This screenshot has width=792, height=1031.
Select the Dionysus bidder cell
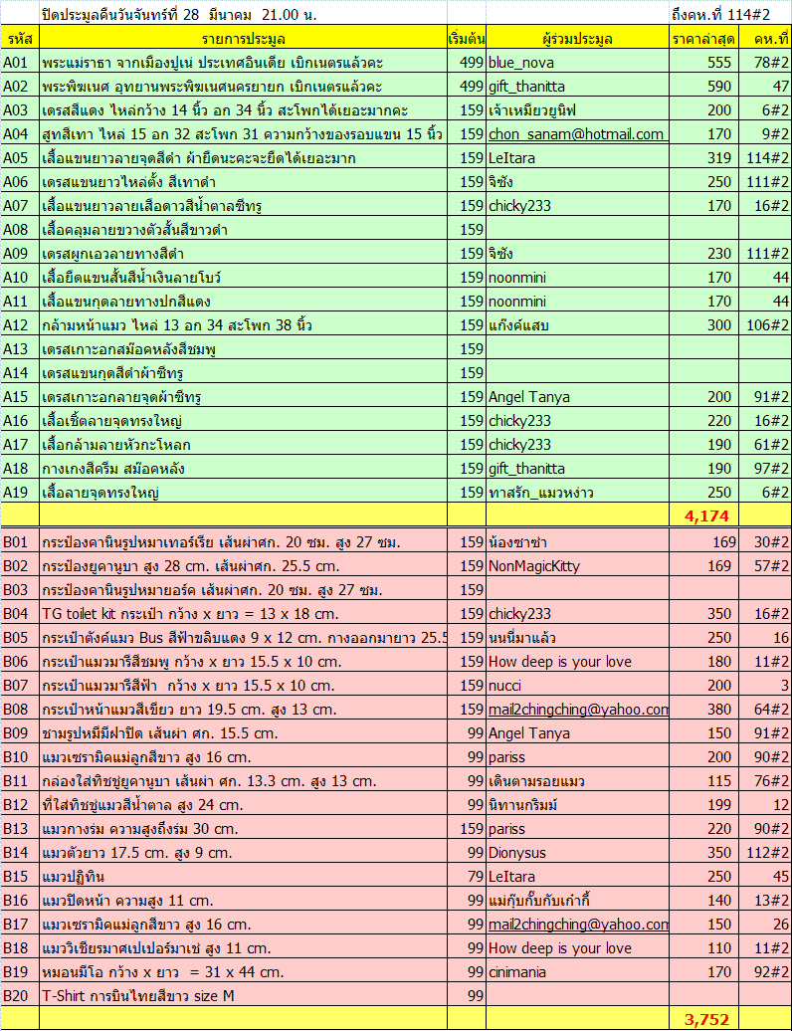pyautogui.click(x=577, y=853)
